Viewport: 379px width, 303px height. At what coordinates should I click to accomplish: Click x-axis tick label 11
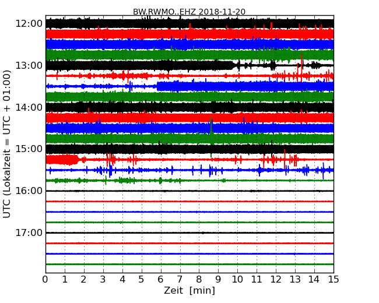point(257,280)
